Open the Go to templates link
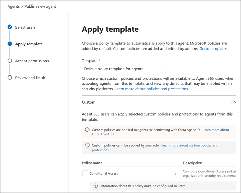241x193 pixels. point(214,49)
